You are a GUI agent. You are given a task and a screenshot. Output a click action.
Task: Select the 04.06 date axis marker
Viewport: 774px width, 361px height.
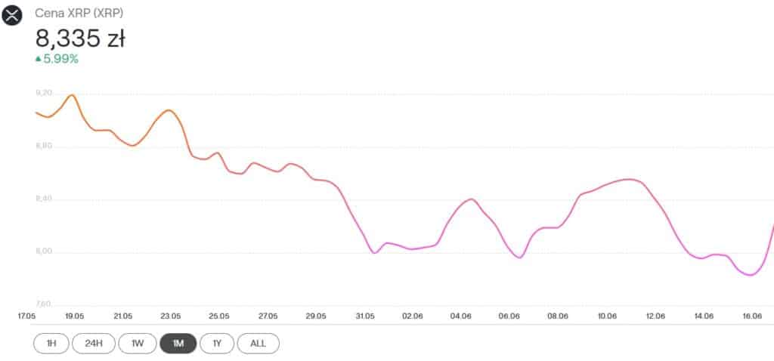(x=461, y=316)
